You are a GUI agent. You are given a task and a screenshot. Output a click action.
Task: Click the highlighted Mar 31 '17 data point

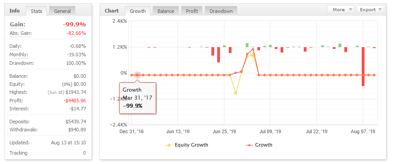click(x=137, y=75)
